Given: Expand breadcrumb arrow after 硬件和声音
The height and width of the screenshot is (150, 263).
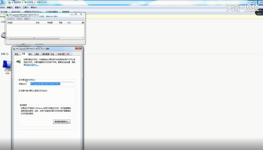Looking at the screenshot, I should (35, 3).
